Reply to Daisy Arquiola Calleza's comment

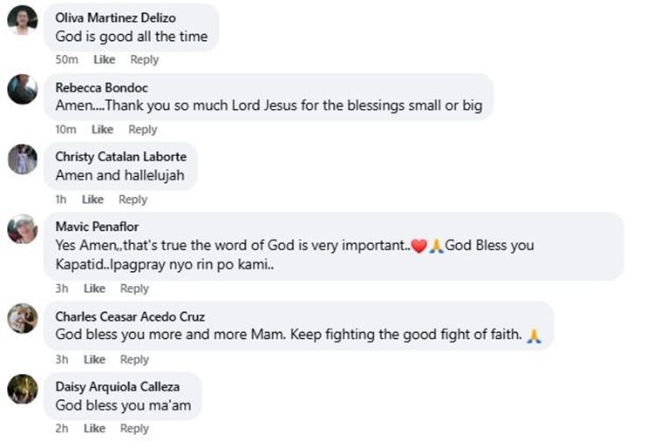(x=134, y=428)
